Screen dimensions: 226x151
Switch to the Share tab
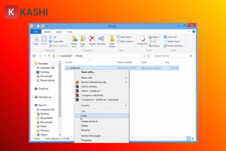click(58, 32)
